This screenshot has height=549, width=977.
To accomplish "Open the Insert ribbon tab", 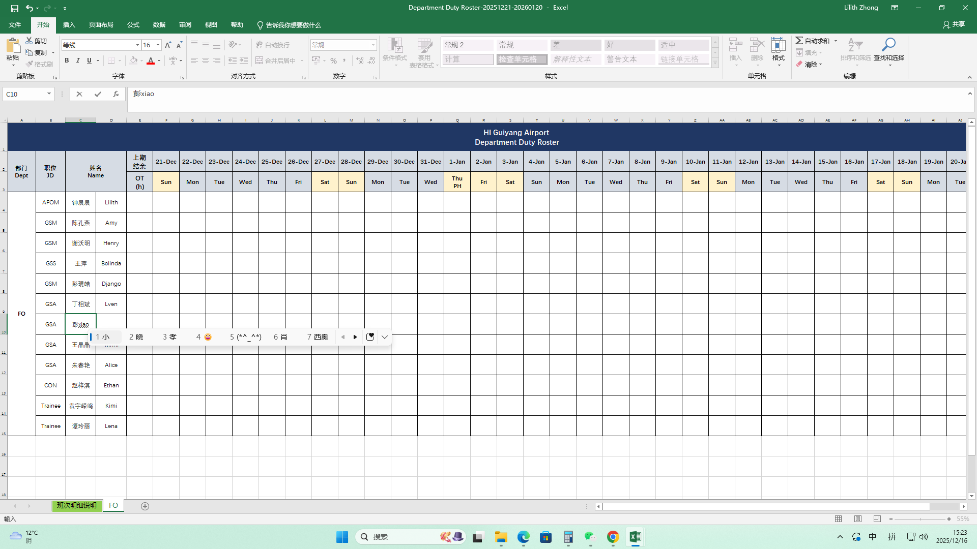I will tap(69, 25).
